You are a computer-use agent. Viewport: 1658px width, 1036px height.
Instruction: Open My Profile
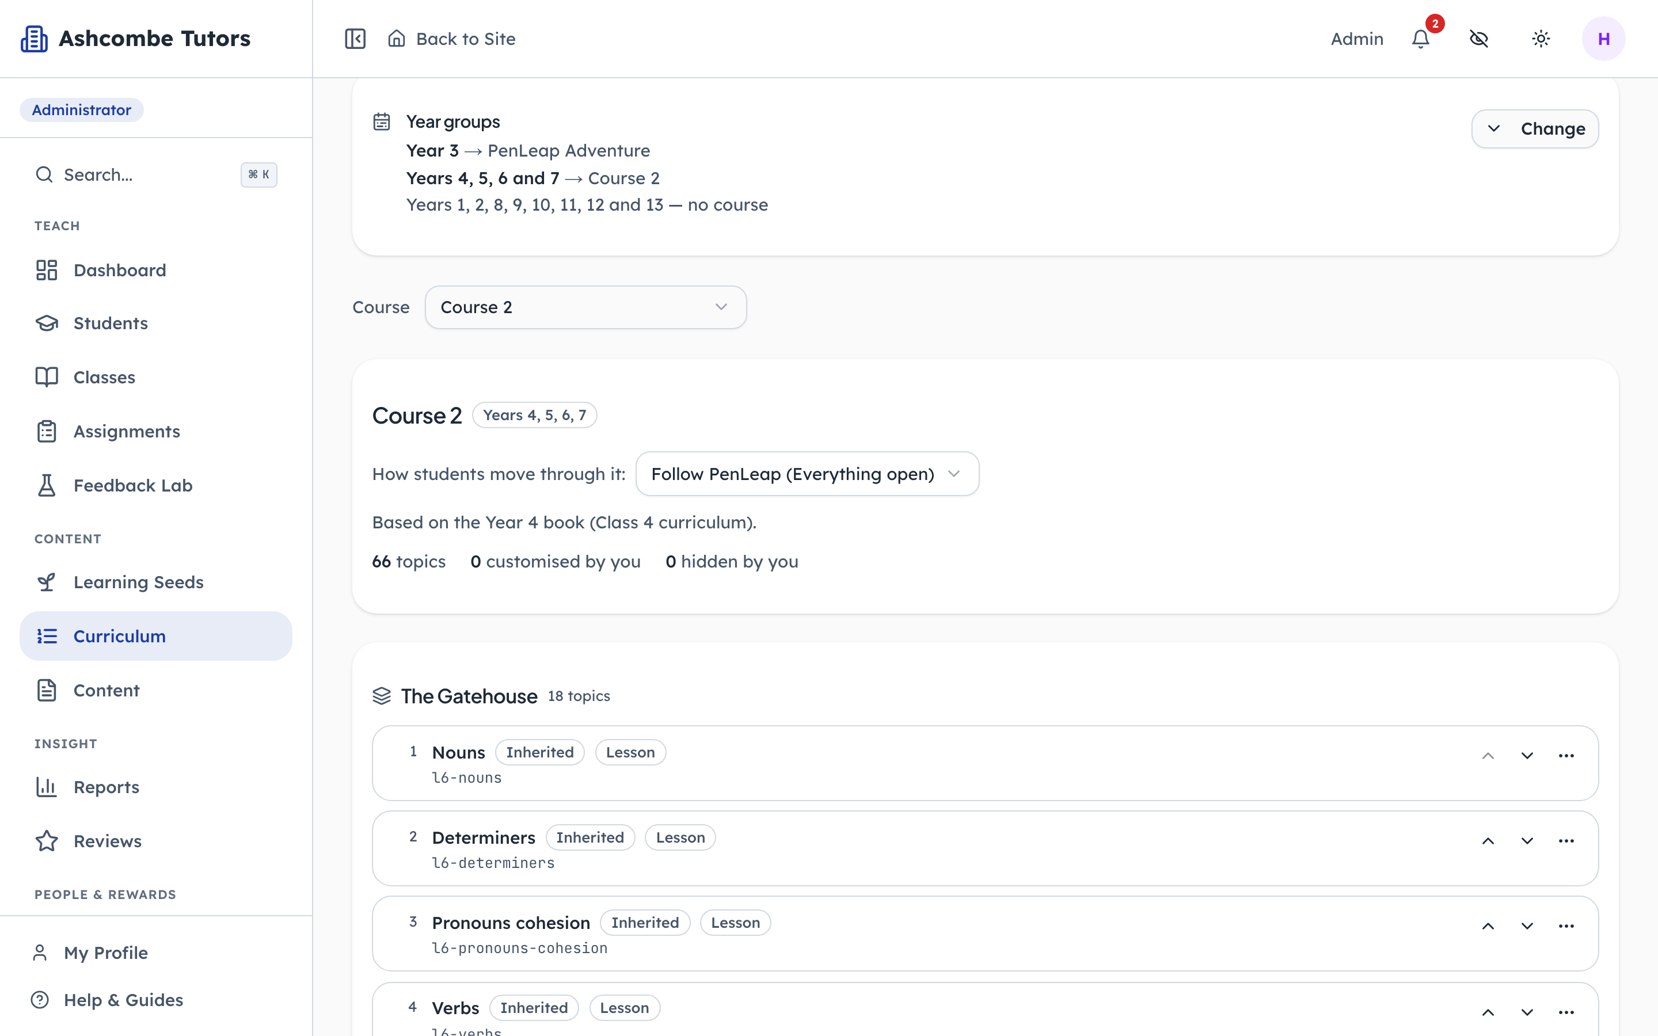click(156, 953)
